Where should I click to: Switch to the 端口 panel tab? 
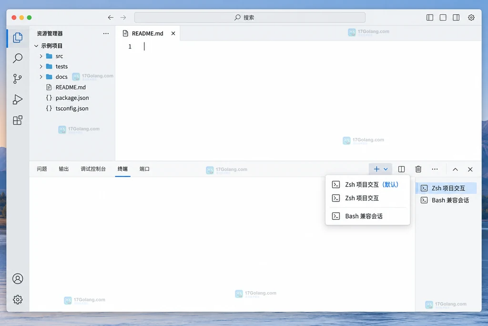pyautogui.click(x=144, y=169)
